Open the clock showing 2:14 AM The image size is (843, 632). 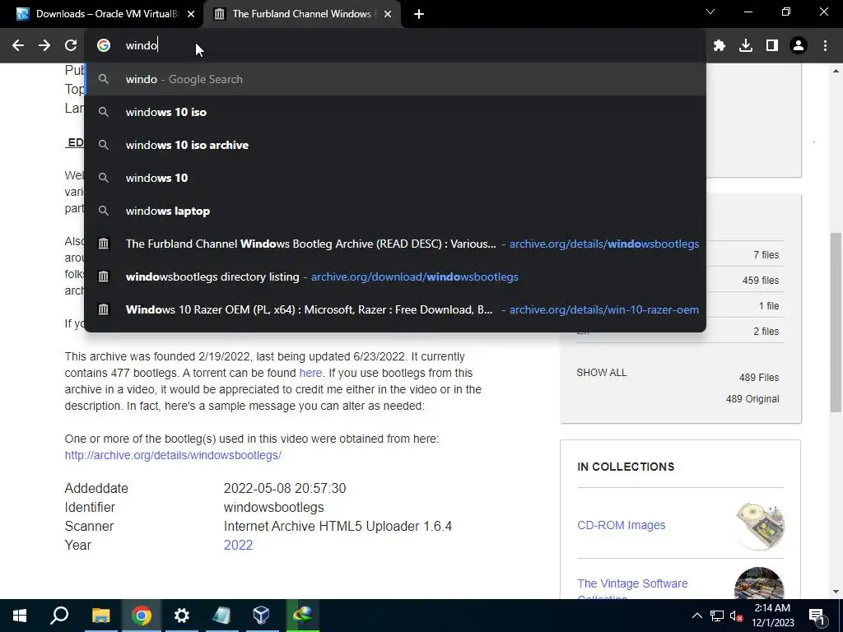(x=772, y=616)
